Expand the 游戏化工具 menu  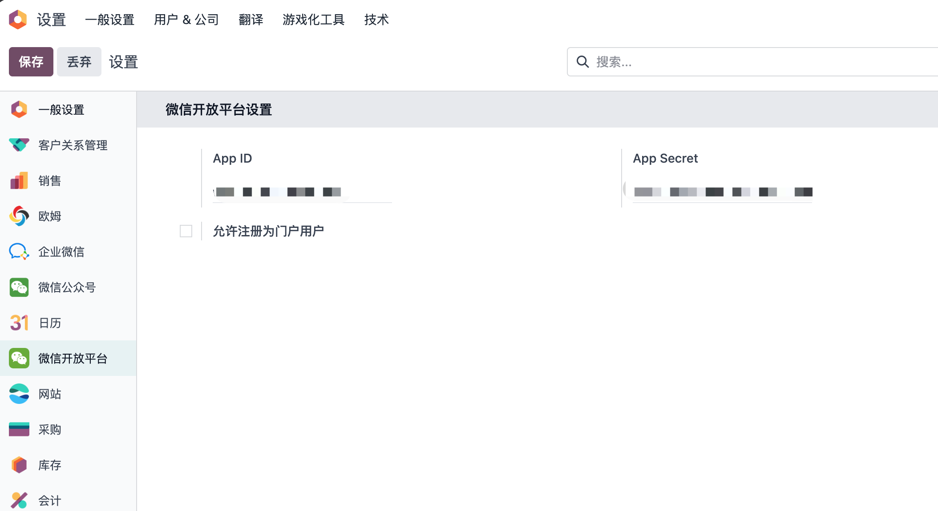tap(313, 20)
